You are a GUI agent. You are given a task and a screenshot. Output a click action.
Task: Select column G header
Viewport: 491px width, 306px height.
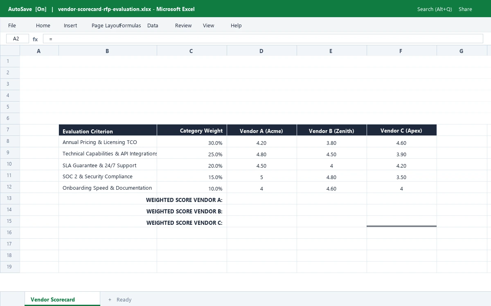click(x=462, y=51)
